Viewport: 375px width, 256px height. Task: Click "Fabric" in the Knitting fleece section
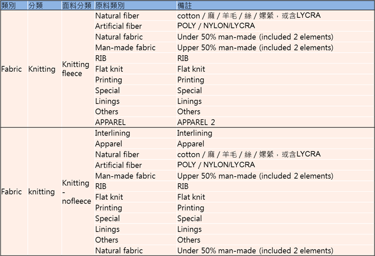(x=12, y=69)
